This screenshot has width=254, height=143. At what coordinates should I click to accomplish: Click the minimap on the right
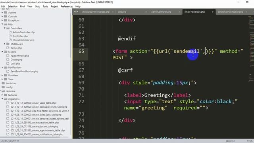click(x=251, y=48)
